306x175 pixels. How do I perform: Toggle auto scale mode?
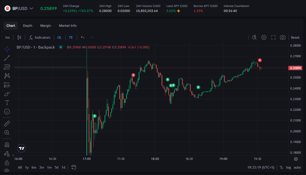297,167
